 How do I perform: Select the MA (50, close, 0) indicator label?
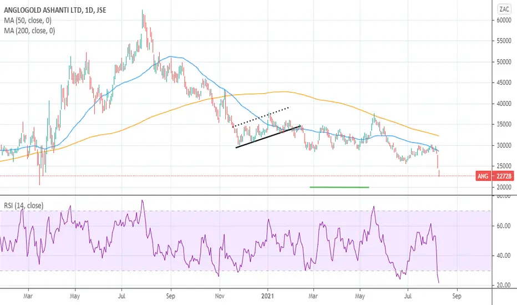tap(28, 21)
